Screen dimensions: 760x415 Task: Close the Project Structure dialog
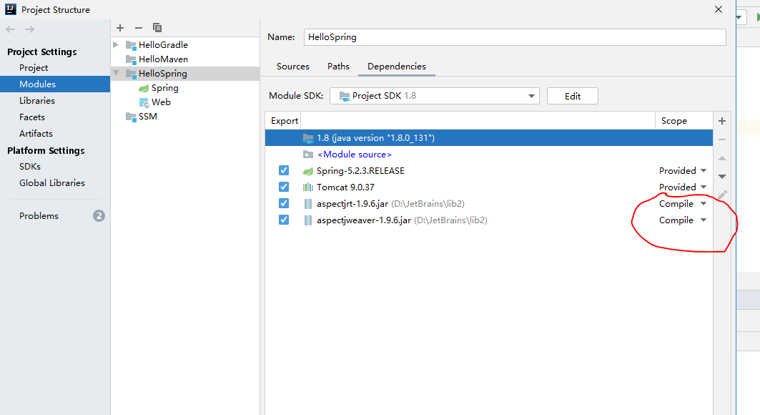coord(719,10)
